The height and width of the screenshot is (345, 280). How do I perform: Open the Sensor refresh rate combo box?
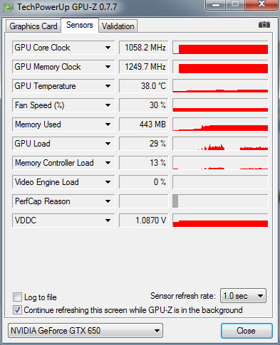click(x=243, y=296)
